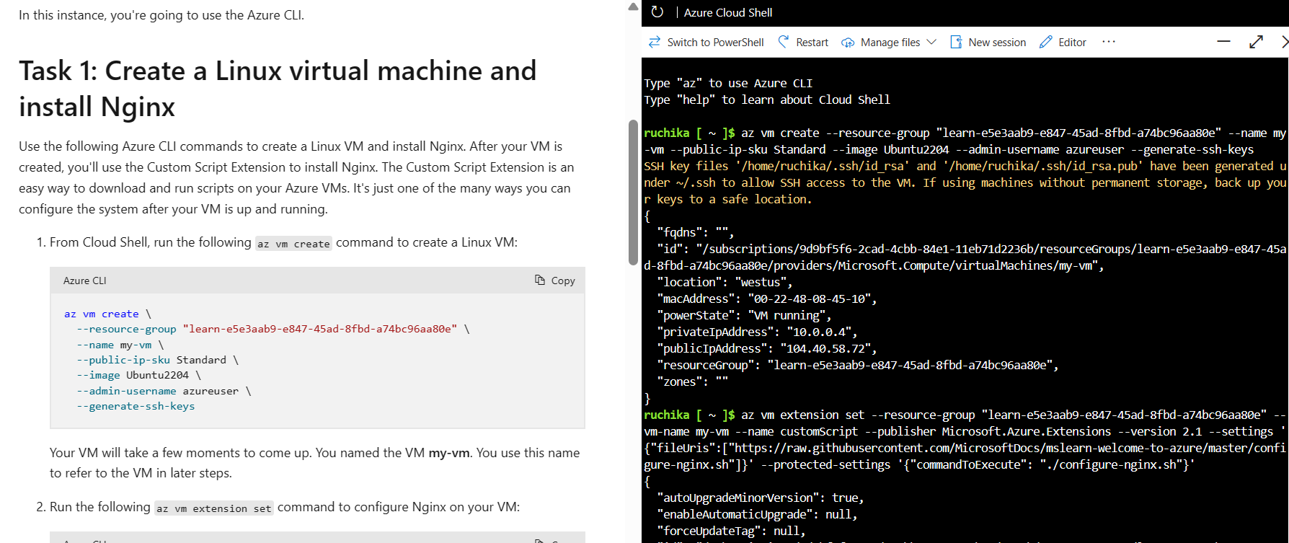The width and height of the screenshot is (1289, 543).
Task: Click the "powerState" output line
Action: click(x=744, y=315)
